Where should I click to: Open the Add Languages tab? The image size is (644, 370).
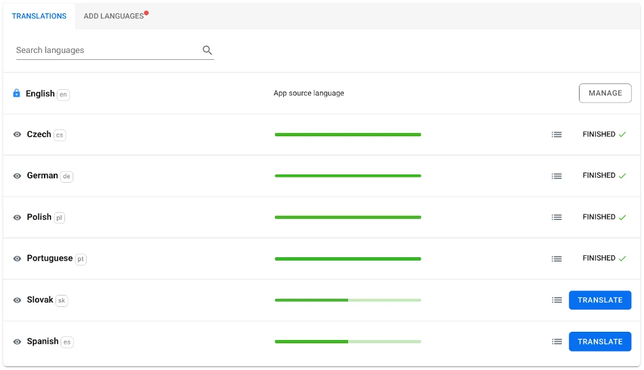pyautogui.click(x=113, y=16)
